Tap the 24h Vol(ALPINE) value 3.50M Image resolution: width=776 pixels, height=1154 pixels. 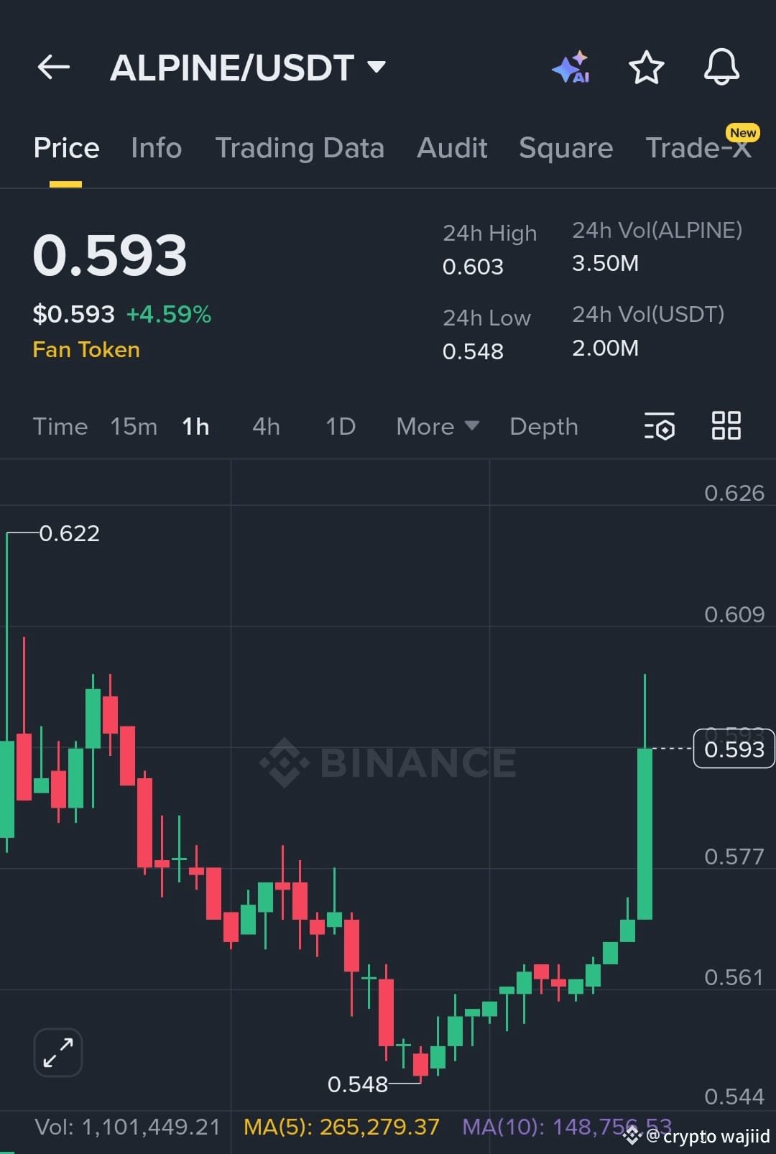tap(605, 264)
